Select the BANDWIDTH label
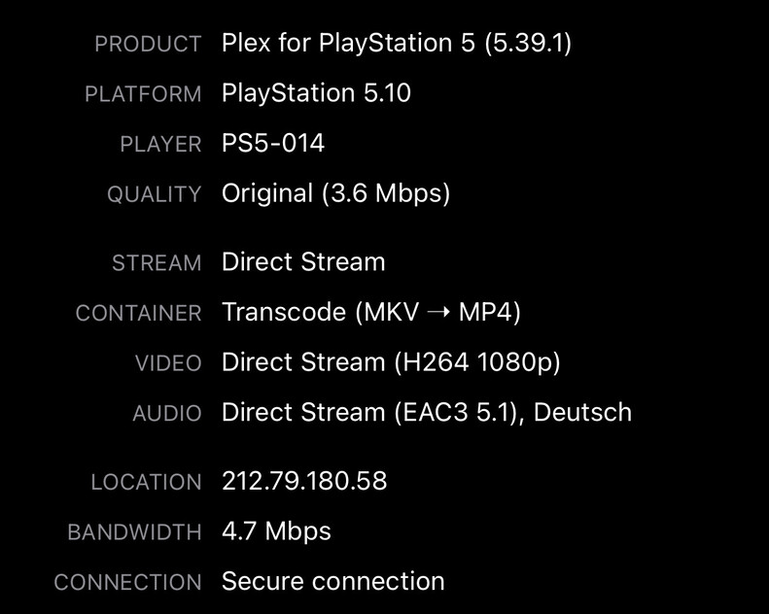 pos(134,532)
